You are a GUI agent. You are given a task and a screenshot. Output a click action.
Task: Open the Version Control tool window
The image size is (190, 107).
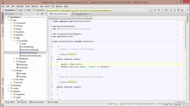(x=37, y=102)
